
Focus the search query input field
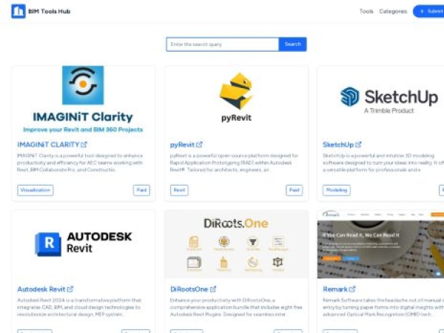(x=222, y=44)
